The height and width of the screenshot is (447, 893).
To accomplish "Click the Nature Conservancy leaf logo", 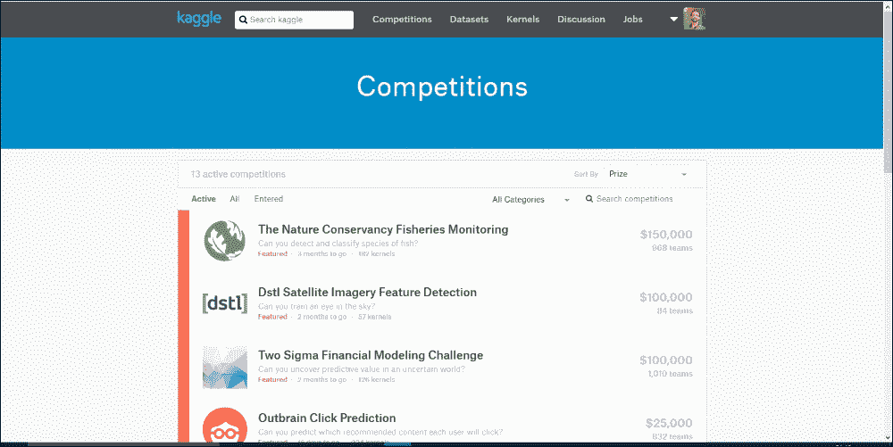I will point(225,241).
